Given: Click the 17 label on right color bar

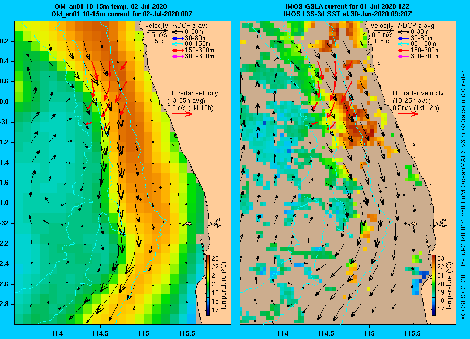Looking at the screenshot, I should click(x=441, y=309).
